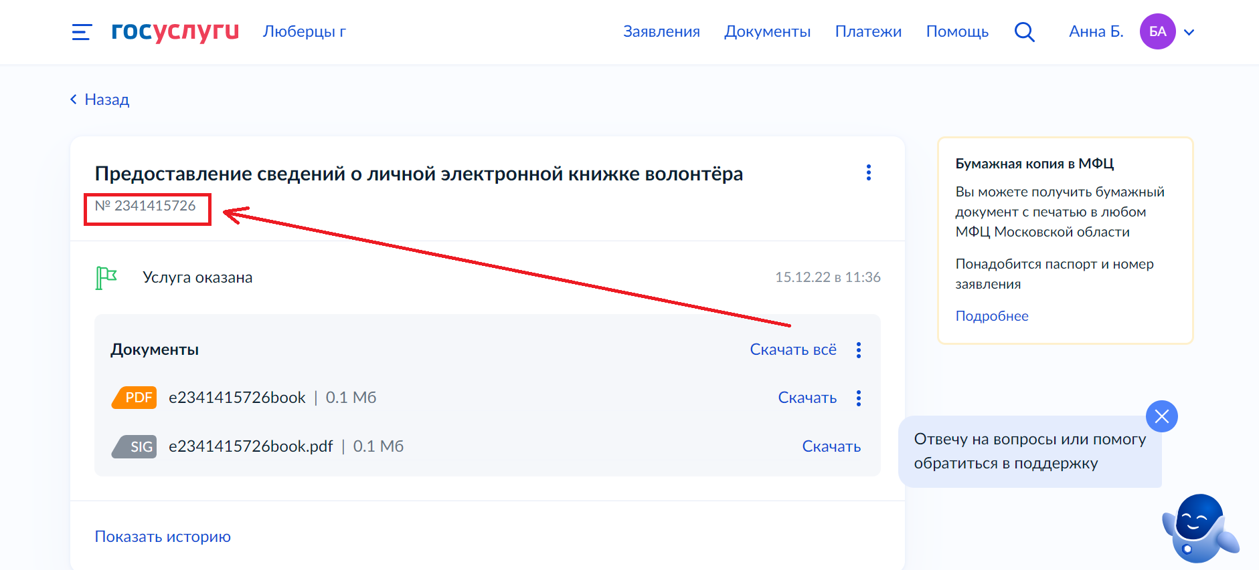Image resolution: width=1259 pixels, height=570 pixels.
Task: Open file e2341415726book
Action: coord(237,398)
